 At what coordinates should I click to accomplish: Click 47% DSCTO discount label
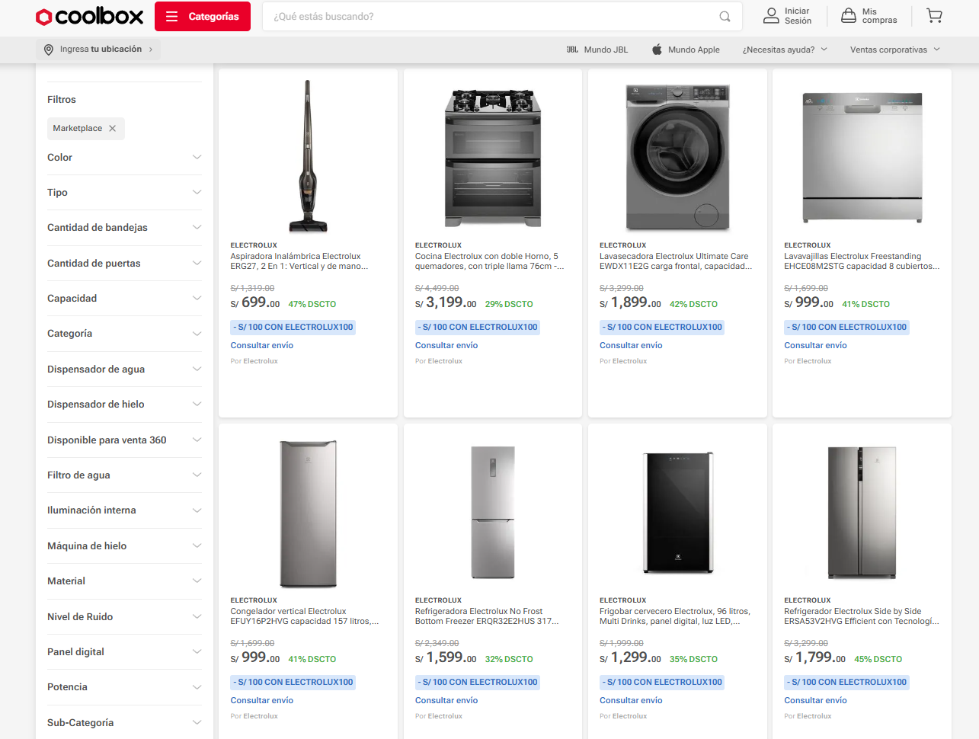tap(312, 304)
